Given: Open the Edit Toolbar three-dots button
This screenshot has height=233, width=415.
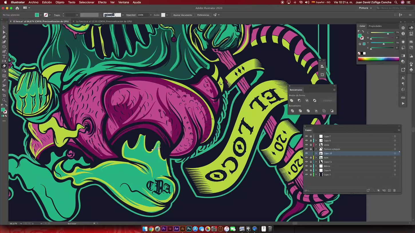Looking at the screenshot, I should (4, 121).
